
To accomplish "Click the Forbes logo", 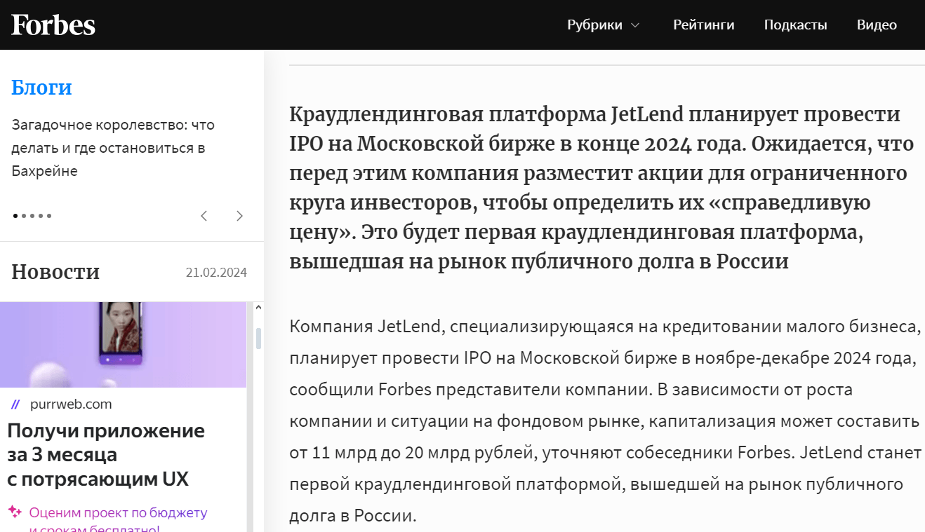I will coord(53,25).
